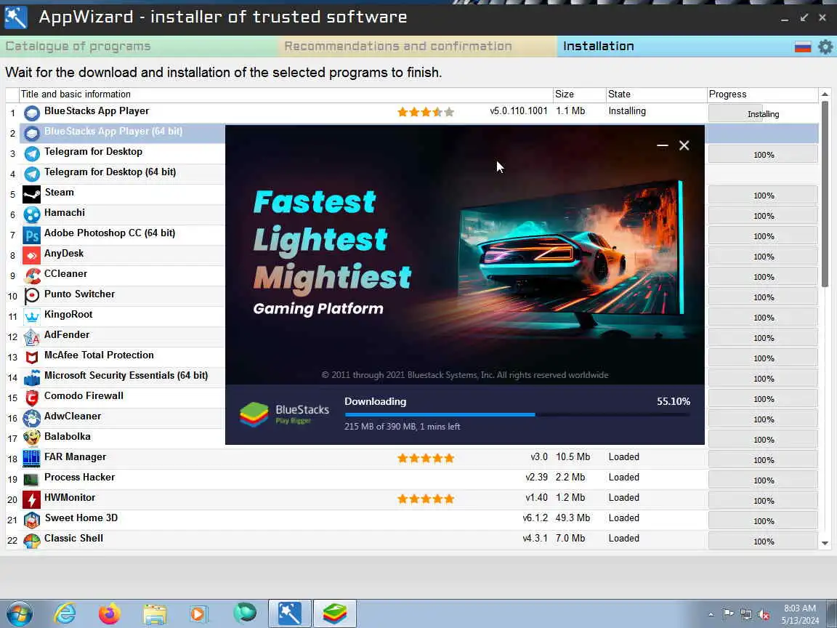Click the Adobe Photoshop CC icon
The image size is (837, 628).
tap(32, 235)
